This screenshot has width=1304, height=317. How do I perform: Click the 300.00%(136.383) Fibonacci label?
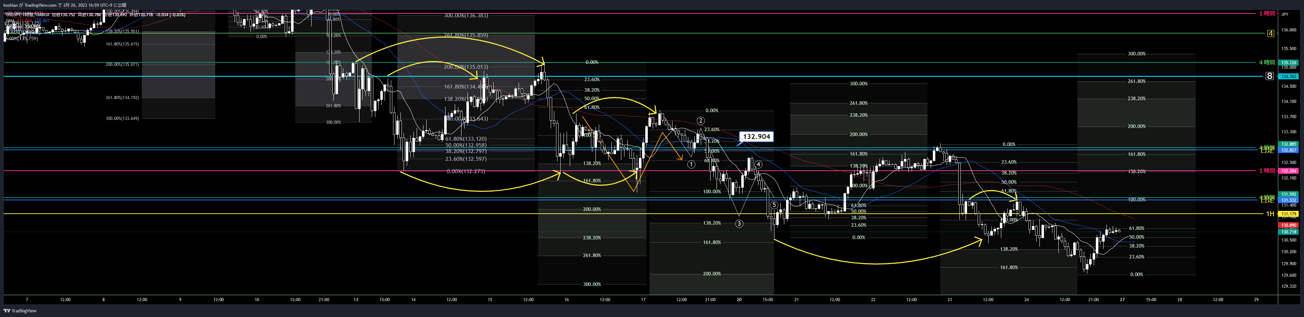tap(466, 16)
